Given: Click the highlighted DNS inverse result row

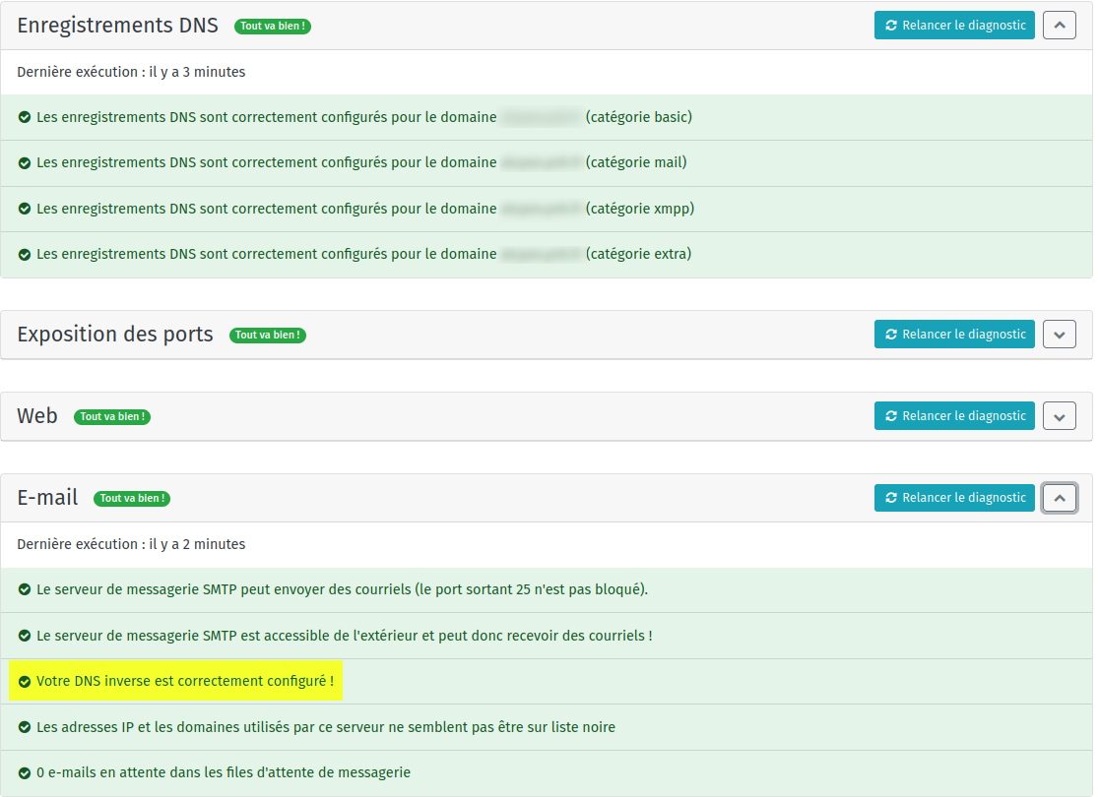Looking at the screenshot, I should click(x=184, y=681).
